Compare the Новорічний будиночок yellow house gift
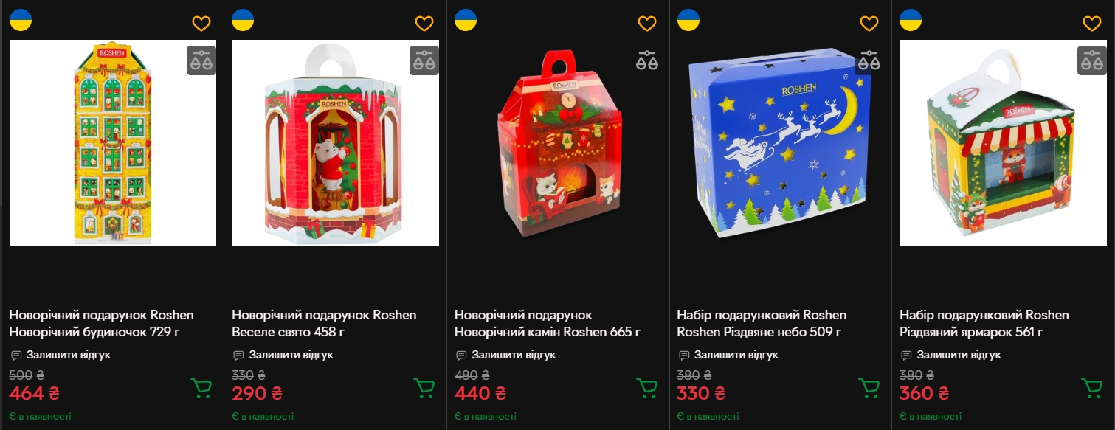This screenshot has width=1115, height=430. 201,60
